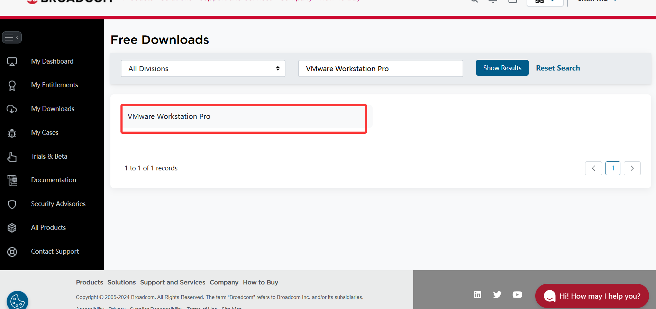Click the '1 to 1 of 1 records' text
The image size is (656, 309).
tap(151, 168)
